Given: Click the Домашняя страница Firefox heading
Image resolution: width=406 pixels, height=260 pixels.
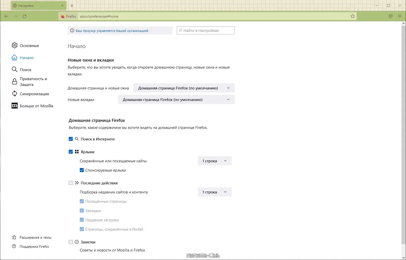Looking at the screenshot, I should (x=97, y=120).
